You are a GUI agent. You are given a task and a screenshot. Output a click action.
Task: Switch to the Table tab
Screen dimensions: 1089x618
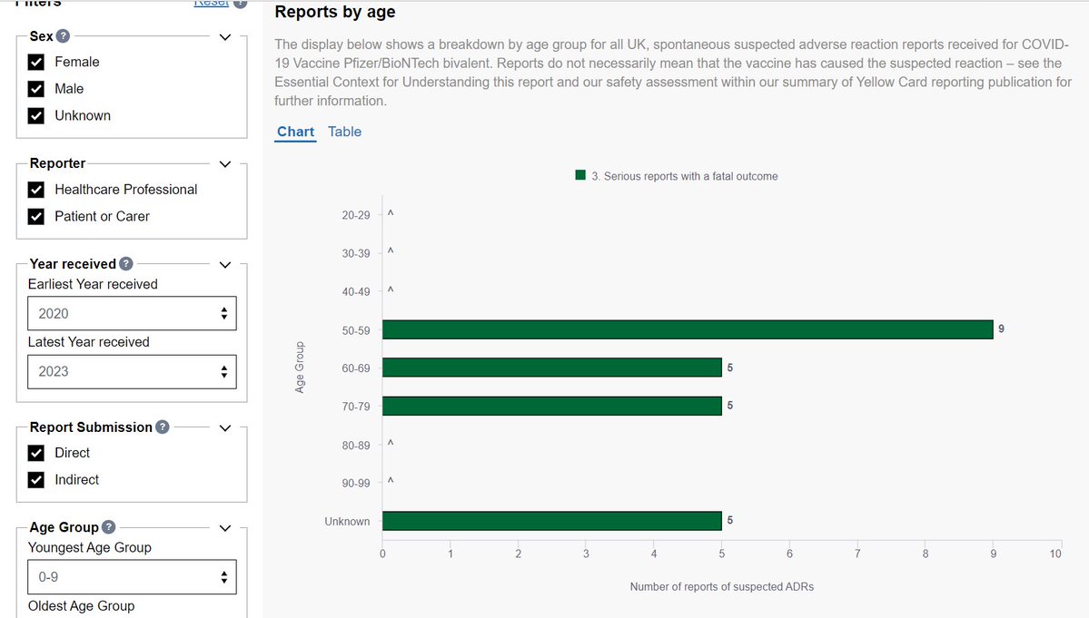point(344,132)
